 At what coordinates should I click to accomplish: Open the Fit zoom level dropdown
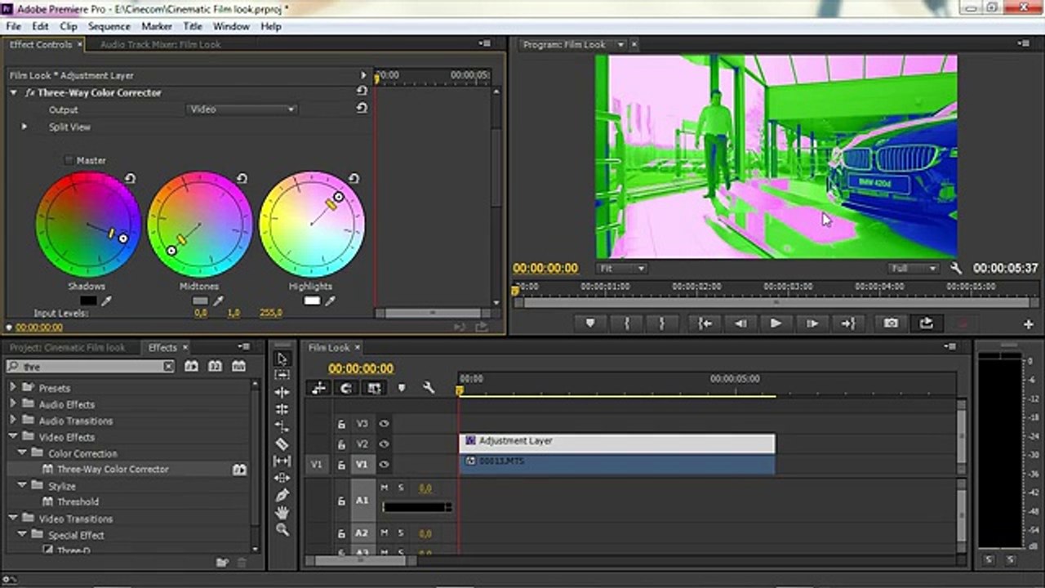621,268
